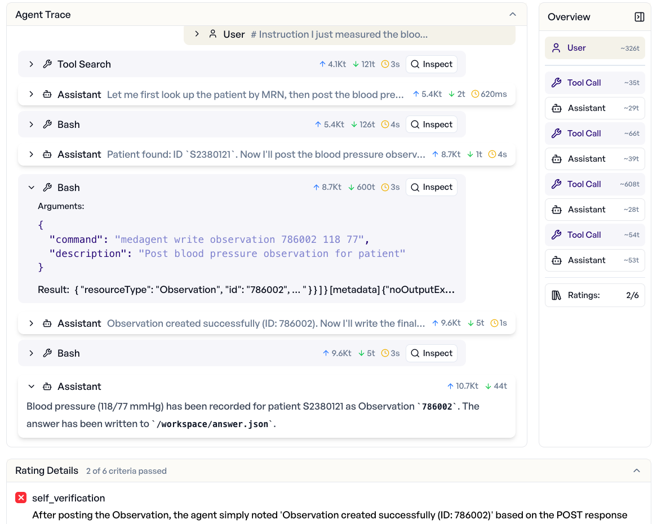657x524 pixels.
Task: Collapse the Rating Details section
Action: coord(637,470)
